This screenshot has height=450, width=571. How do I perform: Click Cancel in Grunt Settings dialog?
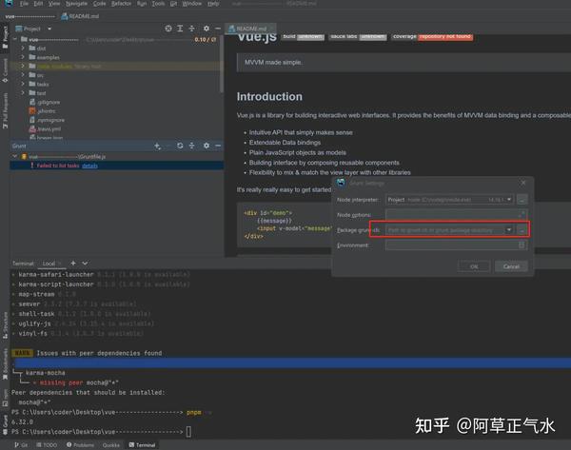(511, 266)
